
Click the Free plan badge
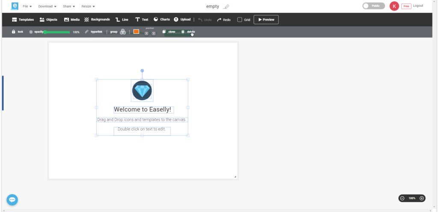(x=406, y=6)
